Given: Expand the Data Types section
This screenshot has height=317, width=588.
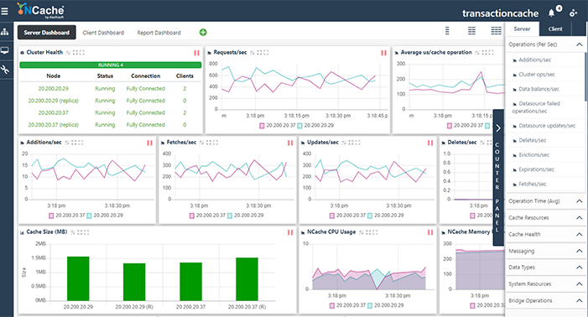Looking at the screenshot, I should [579, 268].
